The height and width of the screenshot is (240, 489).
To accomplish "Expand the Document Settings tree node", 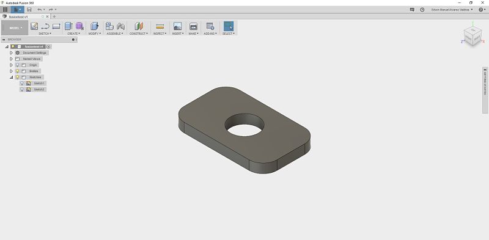I will point(11,53).
